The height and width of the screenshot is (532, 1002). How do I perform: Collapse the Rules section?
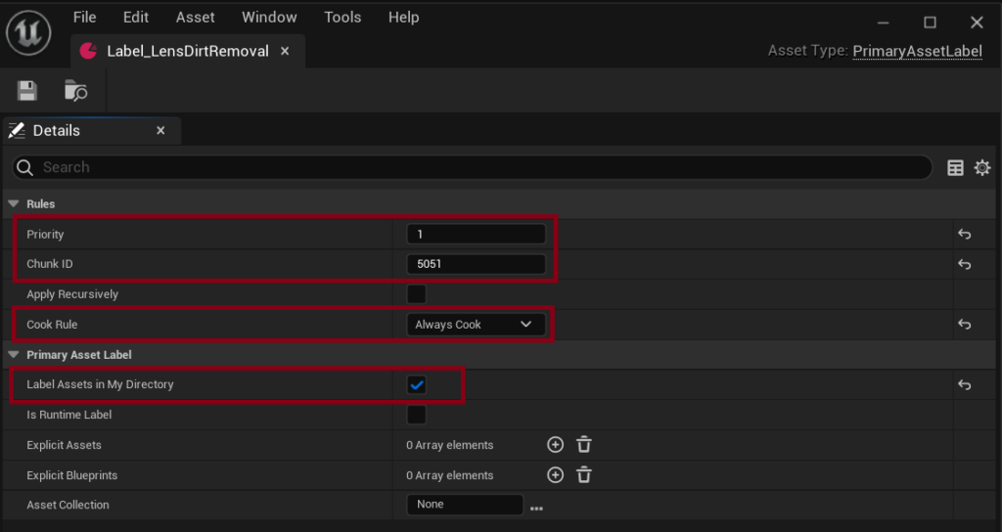coord(14,203)
